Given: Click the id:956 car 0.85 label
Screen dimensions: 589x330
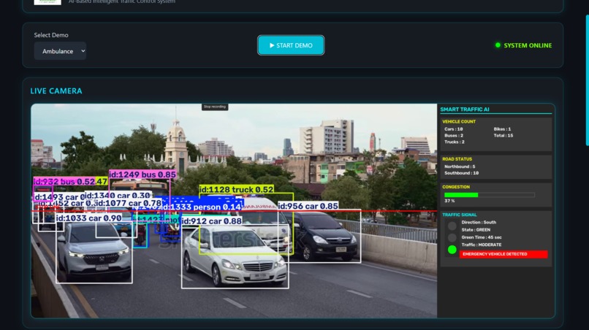Looking at the screenshot, I should point(308,206).
